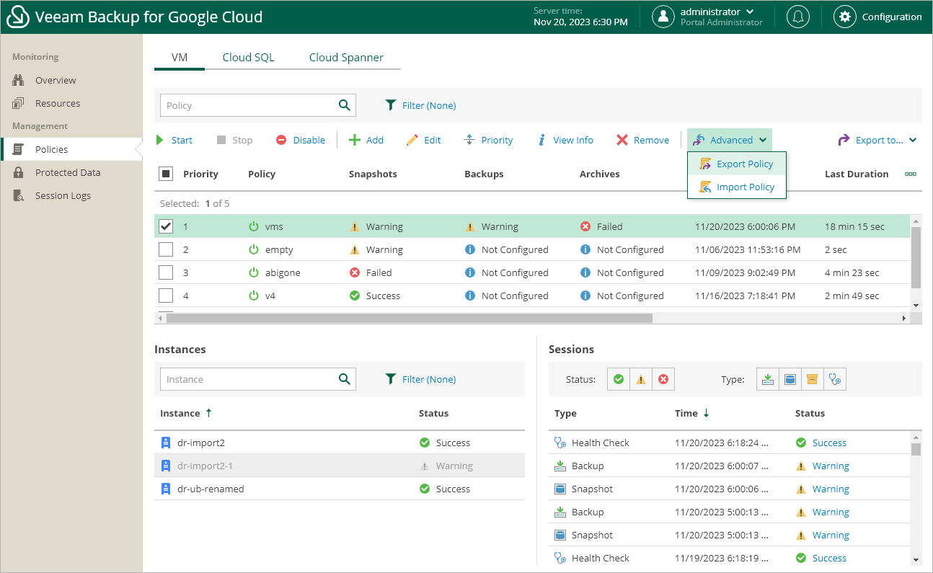The width and height of the screenshot is (933, 573).
Task: Uncheck the vms policy checkbox
Action: coord(166,226)
